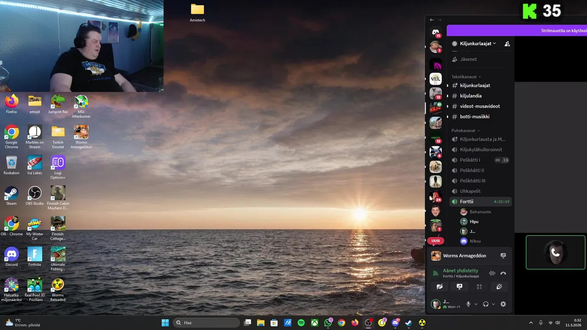Collapse the Puhekanavat category
587x330 pixels.
click(465, 131)
